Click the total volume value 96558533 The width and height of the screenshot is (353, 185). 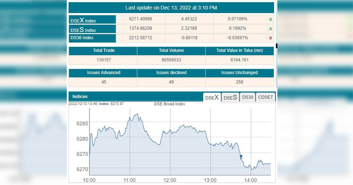[x=171, y=60]
